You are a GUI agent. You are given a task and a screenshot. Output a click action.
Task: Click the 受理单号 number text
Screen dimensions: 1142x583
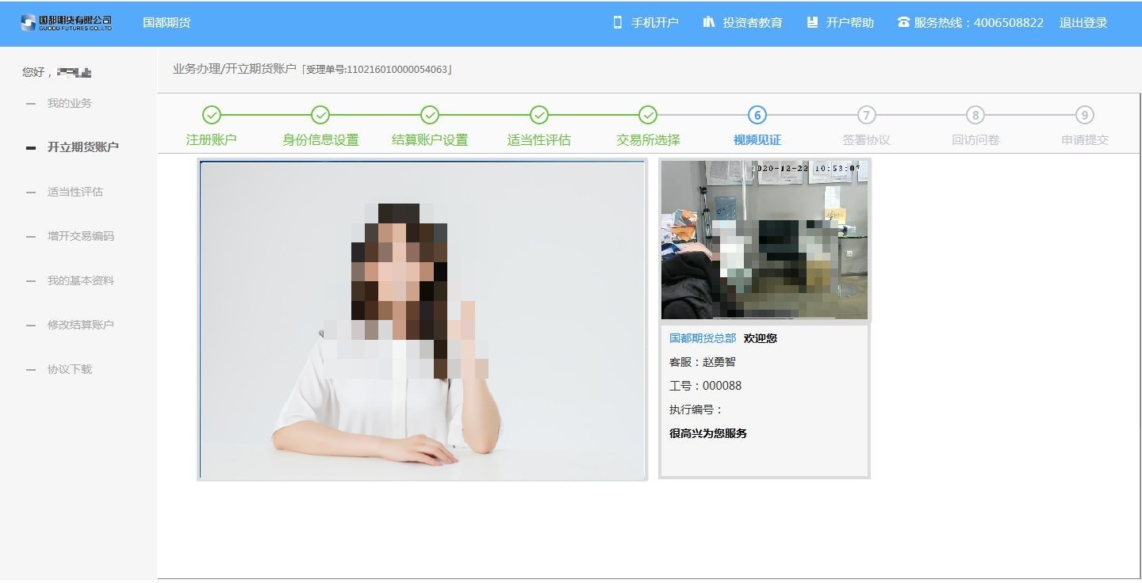point(377,70)
